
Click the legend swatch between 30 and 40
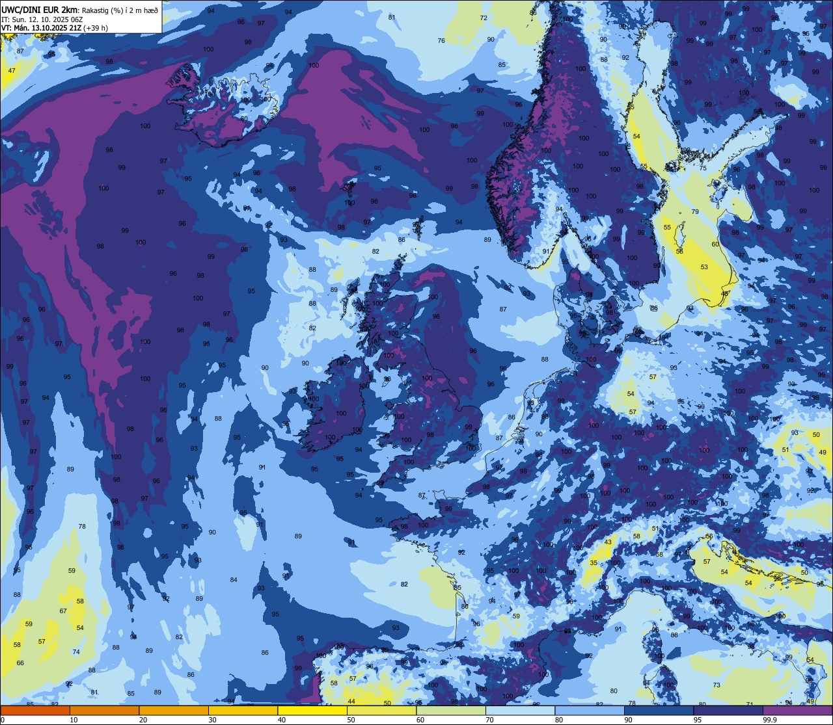(x=243, y=710)
